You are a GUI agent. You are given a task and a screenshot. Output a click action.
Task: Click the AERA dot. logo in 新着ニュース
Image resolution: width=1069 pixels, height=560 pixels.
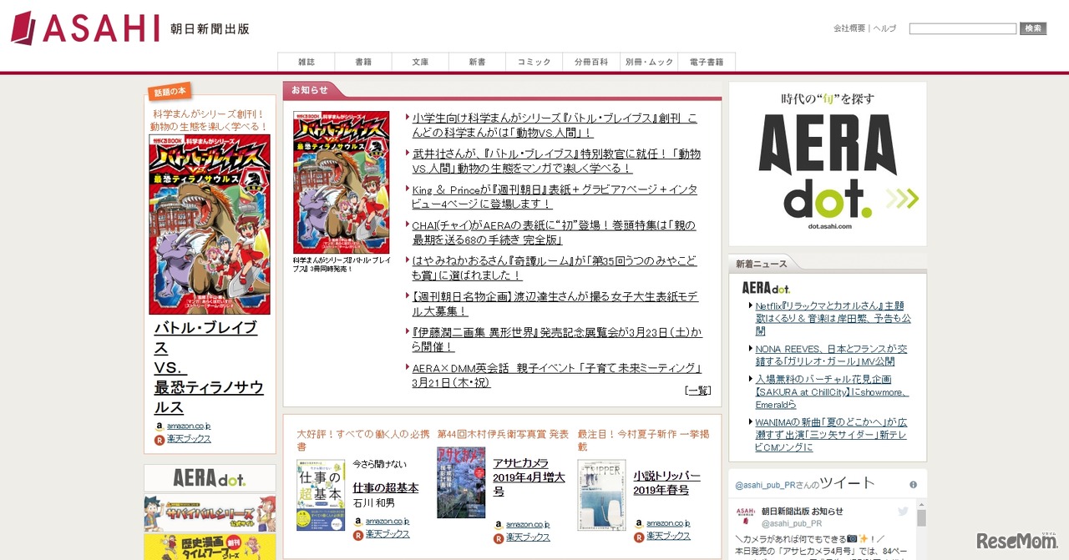(766, 288)
